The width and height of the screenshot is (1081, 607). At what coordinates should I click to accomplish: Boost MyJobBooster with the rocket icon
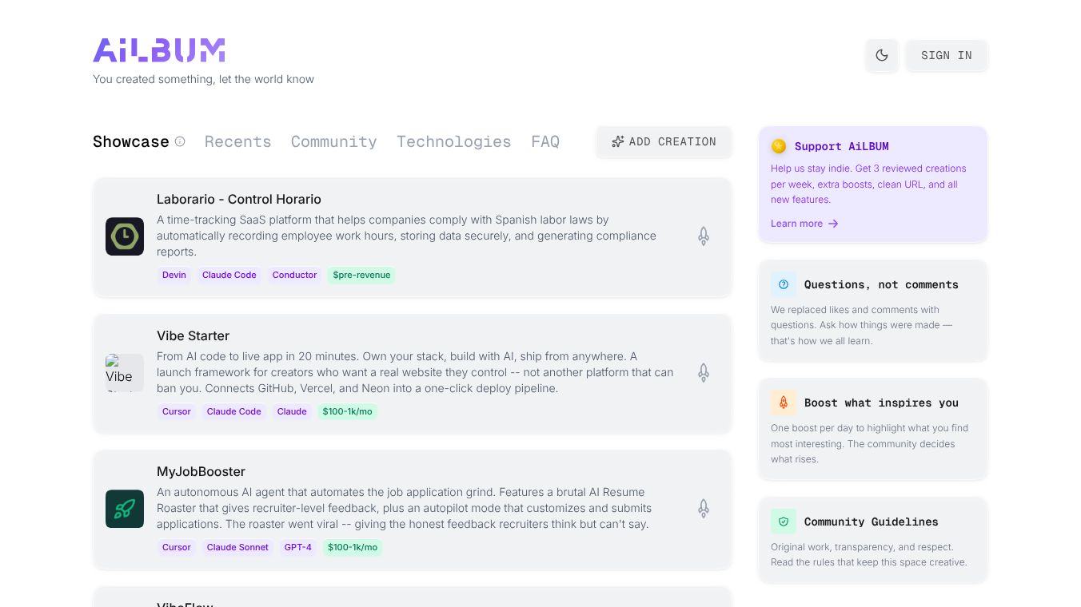(704, 509)
